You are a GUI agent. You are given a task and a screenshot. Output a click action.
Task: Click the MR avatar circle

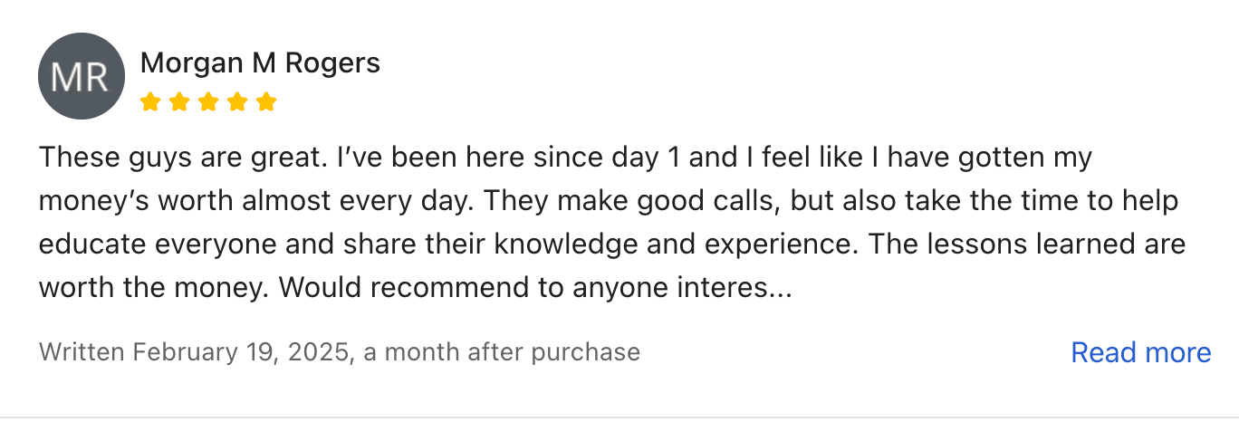point(81,76)
